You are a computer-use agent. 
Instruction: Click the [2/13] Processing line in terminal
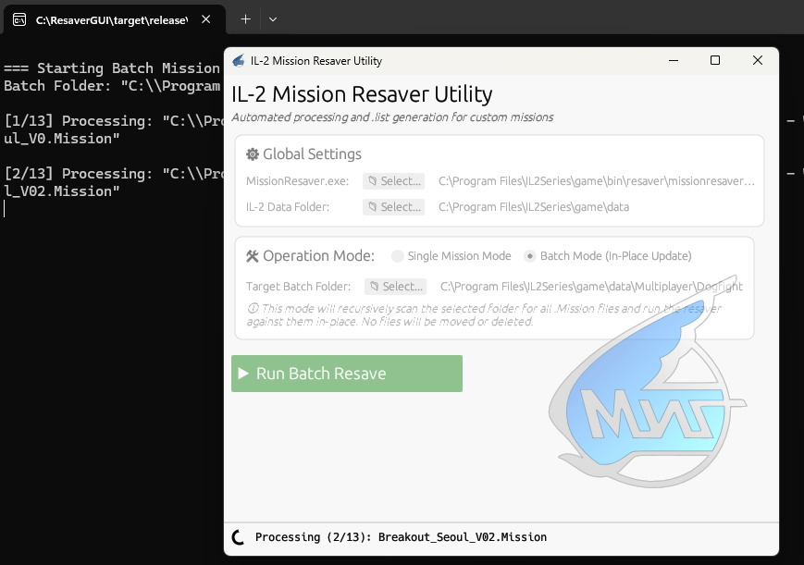point(114,174)
